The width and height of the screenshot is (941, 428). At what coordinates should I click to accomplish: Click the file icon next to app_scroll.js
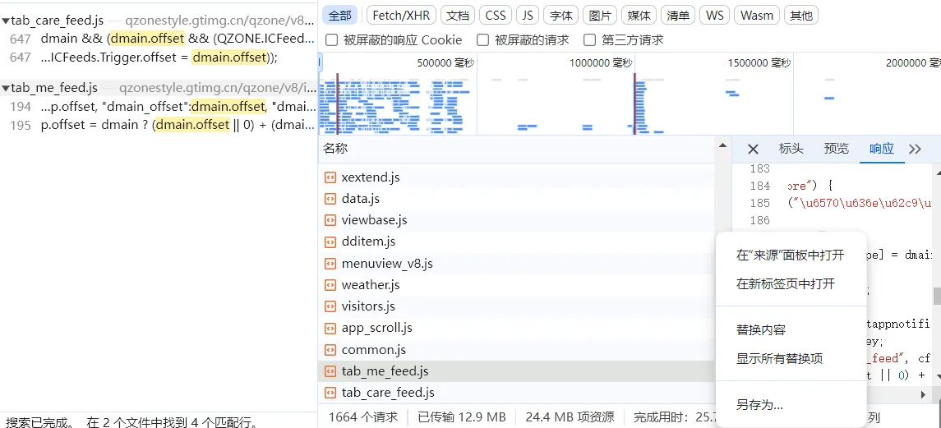330,328
